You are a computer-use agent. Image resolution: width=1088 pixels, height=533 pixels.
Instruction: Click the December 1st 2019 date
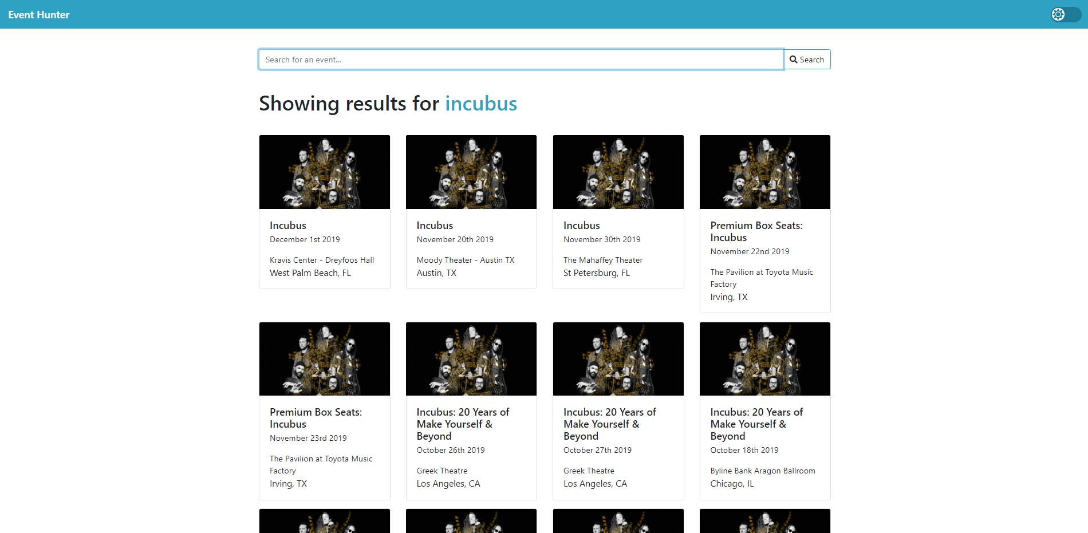tap(305, 239)
